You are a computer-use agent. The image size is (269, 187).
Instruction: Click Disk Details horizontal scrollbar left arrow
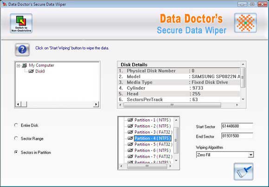tap(120, 105)
